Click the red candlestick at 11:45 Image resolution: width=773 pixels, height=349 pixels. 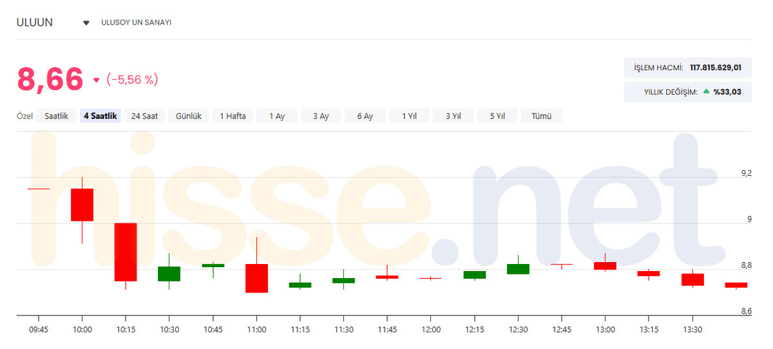click(x=387, y=277)
